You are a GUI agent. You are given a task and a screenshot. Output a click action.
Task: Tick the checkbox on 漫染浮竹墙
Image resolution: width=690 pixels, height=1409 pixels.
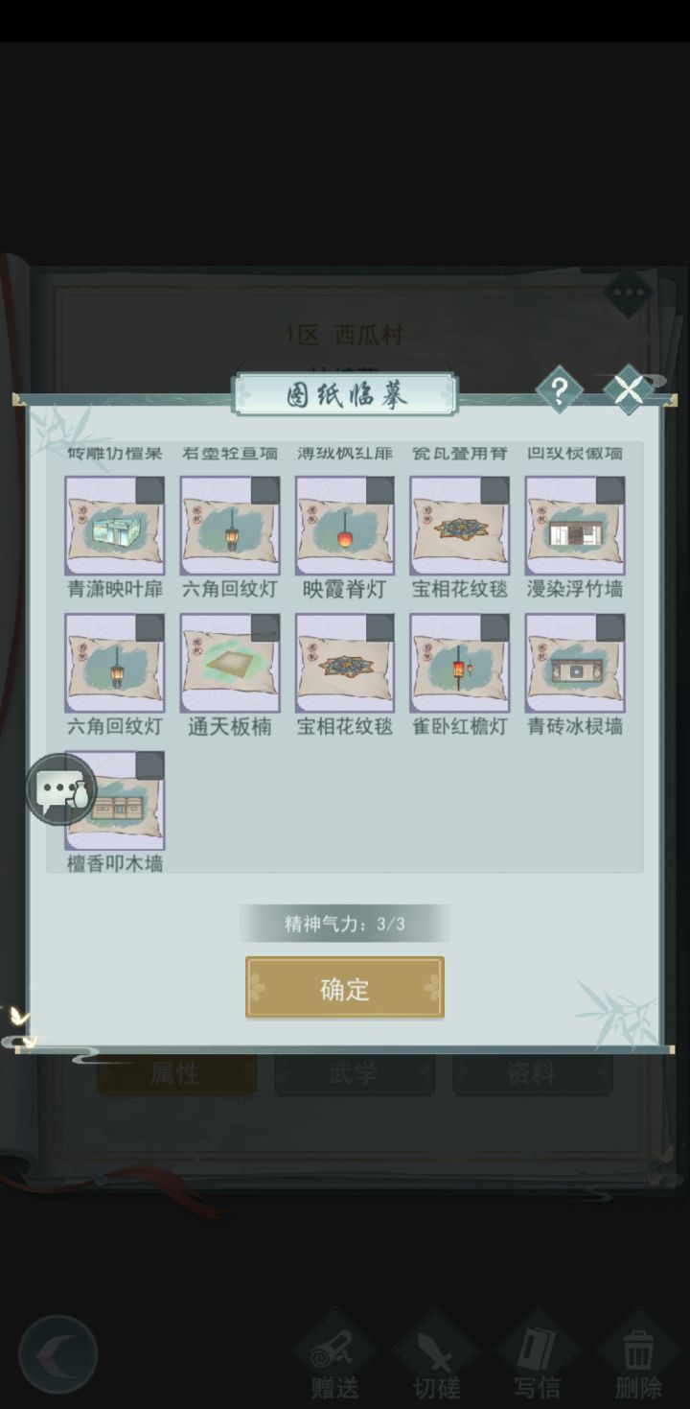coord(609,491)
